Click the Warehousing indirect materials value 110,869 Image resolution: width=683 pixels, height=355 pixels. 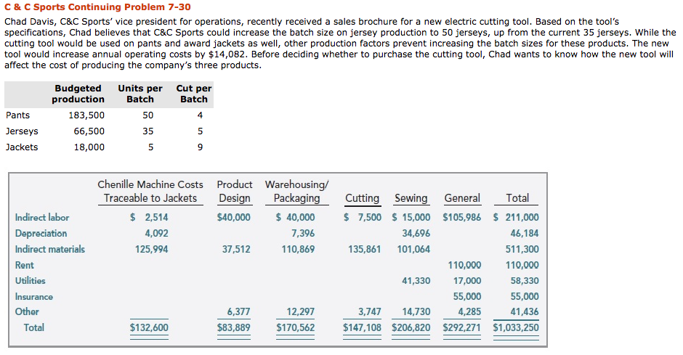click(x=298, y=249)
